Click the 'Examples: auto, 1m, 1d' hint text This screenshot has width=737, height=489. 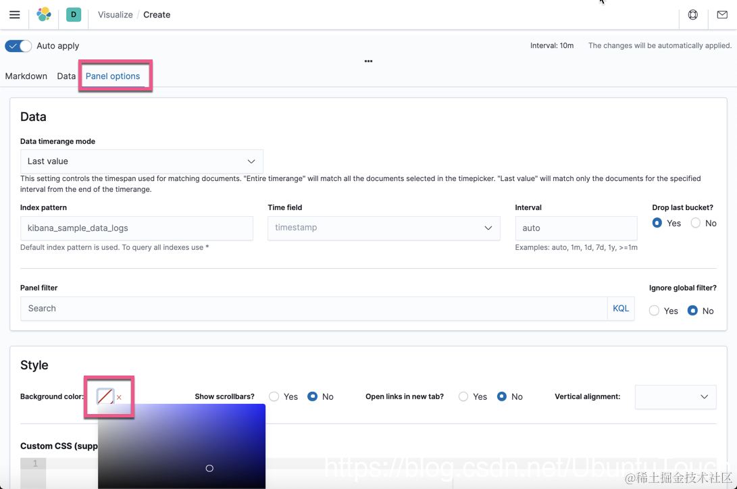[576, 248]
